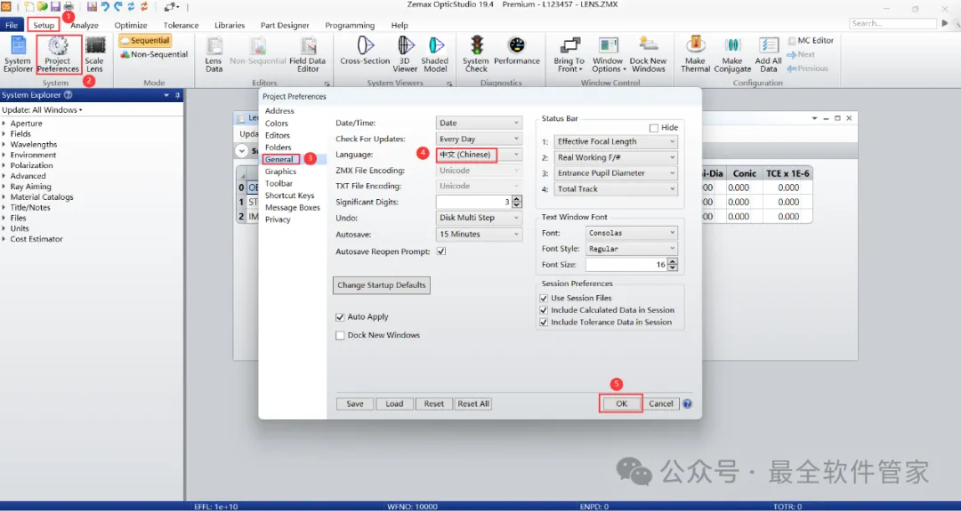Select the Graphics preferences category
The height and width of the screenshot is (511, 961).
[x=280, y=172]
